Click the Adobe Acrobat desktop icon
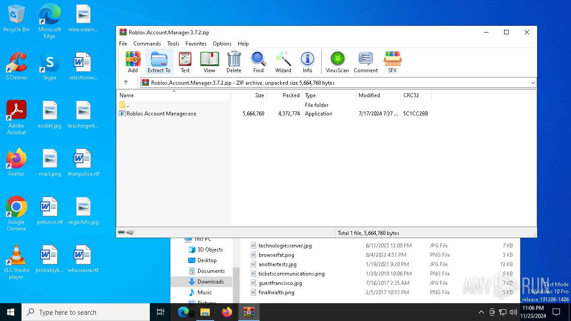 click(x=17, y=118)
